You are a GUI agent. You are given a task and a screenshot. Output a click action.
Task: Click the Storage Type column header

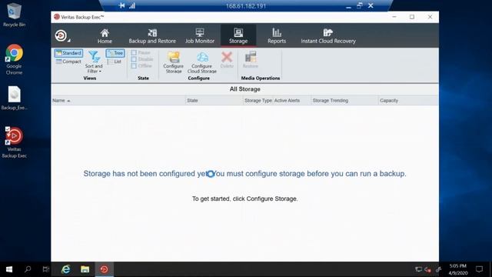[258, 101]
